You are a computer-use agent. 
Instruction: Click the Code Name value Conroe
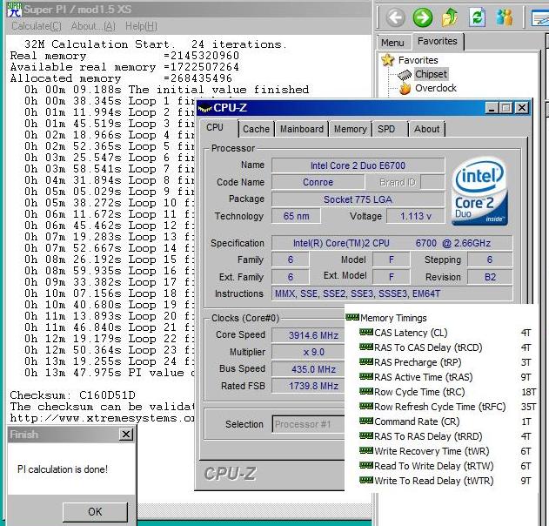(318, 182)
